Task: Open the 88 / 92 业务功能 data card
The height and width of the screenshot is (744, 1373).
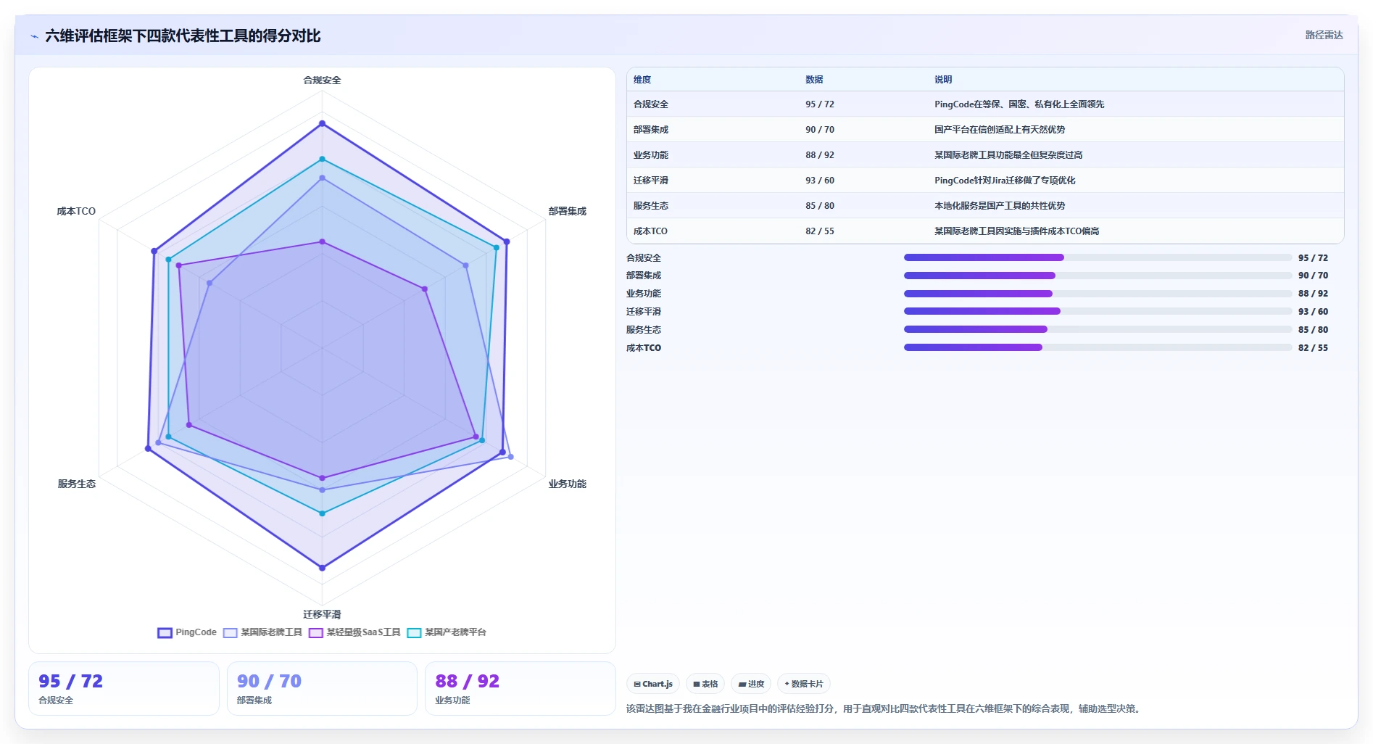Action: [x=520, y=688]
